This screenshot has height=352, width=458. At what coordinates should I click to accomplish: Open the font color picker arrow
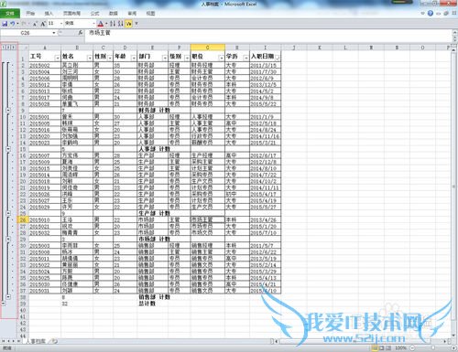click(106, 24)
